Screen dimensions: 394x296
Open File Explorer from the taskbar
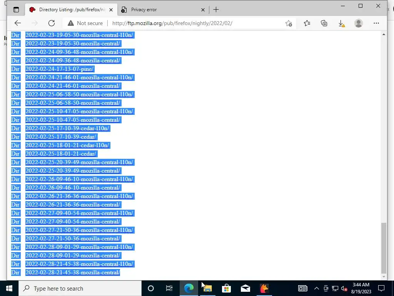pyautogui.click(x=207, y=288)
